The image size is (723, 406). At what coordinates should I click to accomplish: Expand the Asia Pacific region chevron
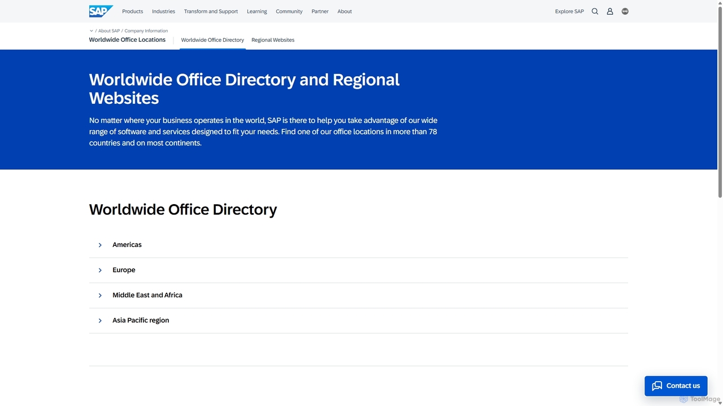click(100, 320)
